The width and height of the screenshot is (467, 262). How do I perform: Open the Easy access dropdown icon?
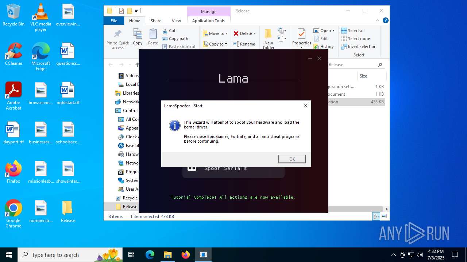[282, 38]
